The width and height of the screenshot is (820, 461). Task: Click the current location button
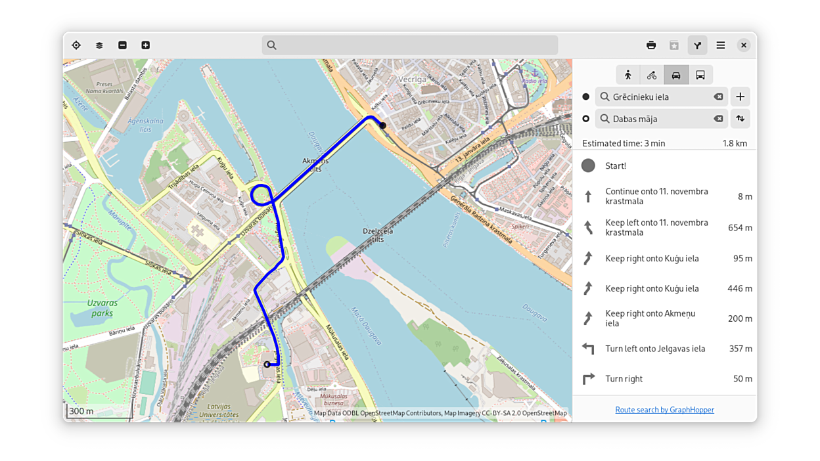tap(76, 45)
